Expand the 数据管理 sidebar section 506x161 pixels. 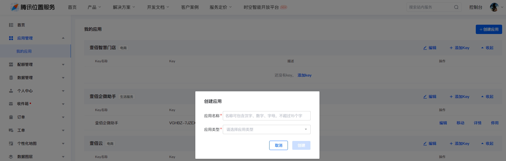pyautogui.click(x=63, y=78)
